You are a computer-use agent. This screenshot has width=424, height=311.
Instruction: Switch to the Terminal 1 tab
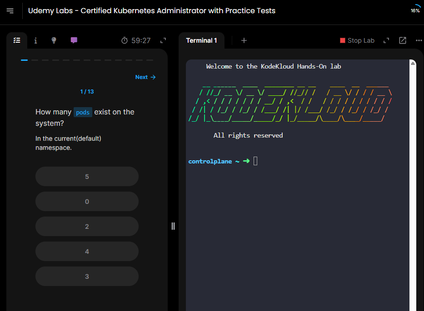point(201,40)
